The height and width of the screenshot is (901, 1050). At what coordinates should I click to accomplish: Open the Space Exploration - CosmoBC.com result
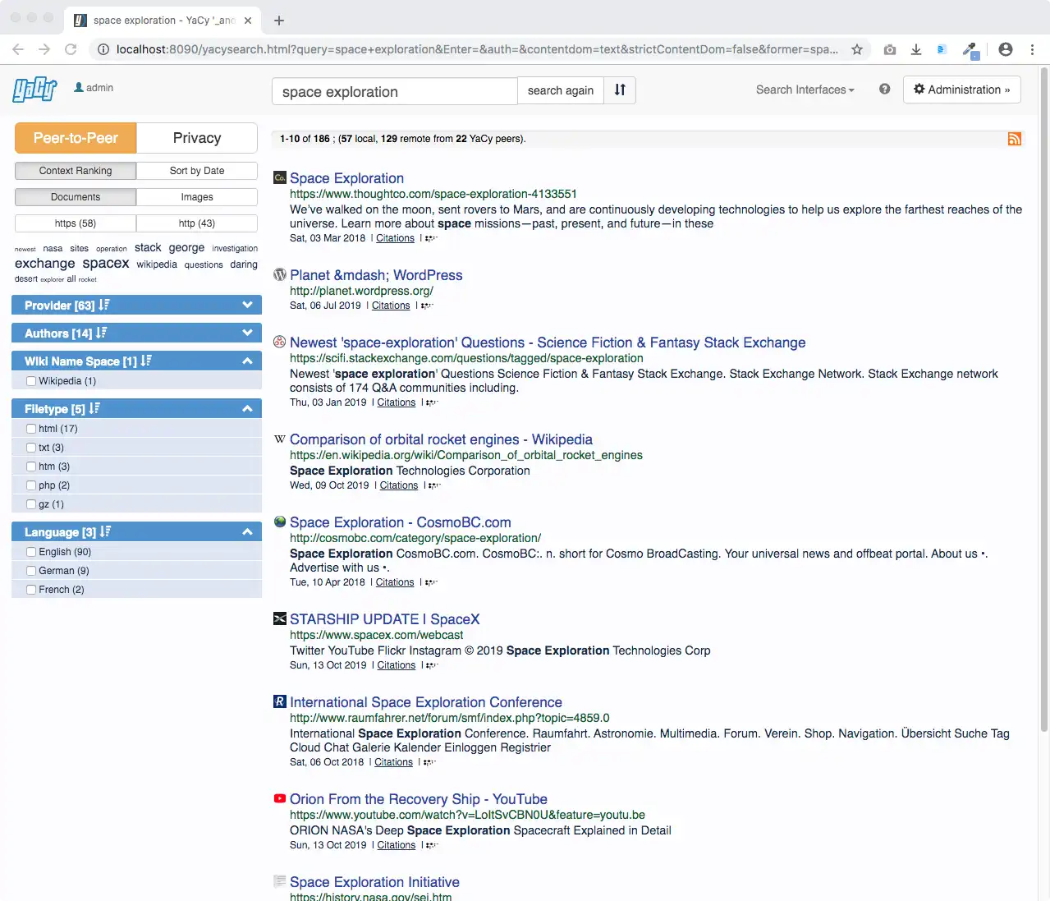pyautogui.click(x=401, y=522)
